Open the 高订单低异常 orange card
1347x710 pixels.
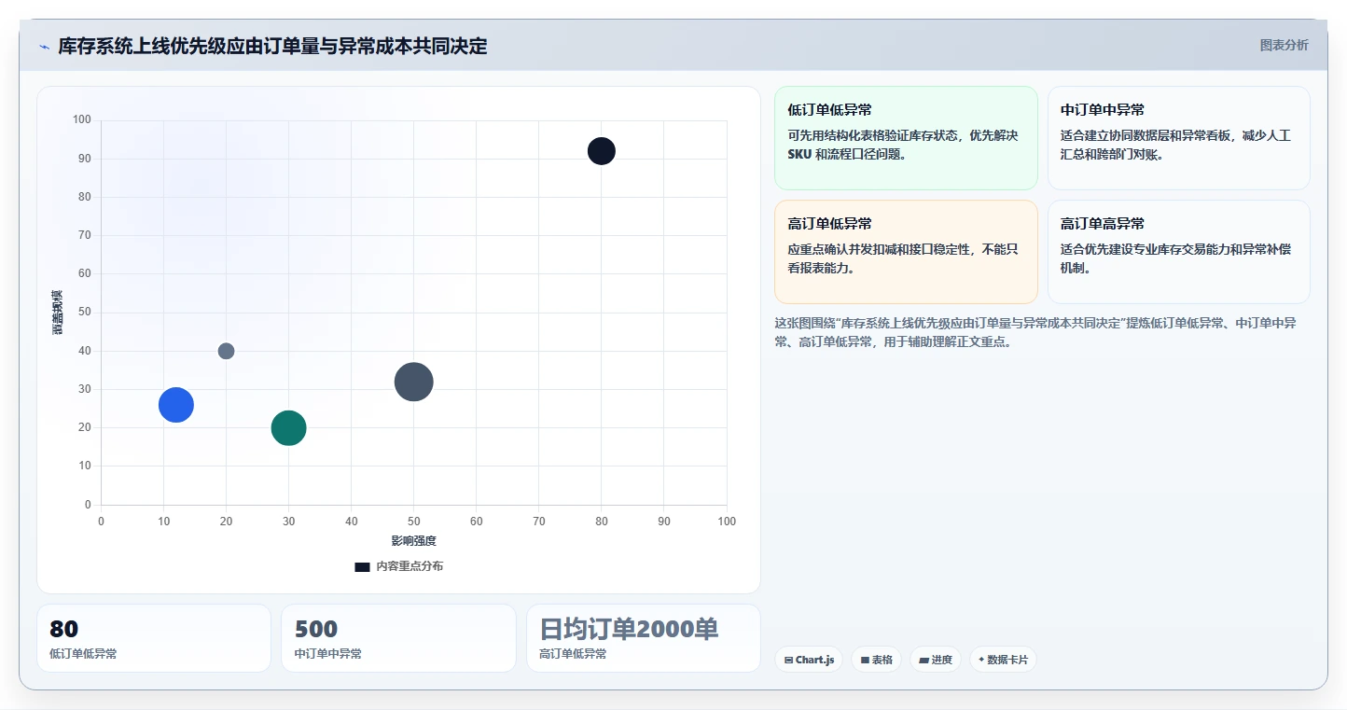pyautogui.click(x=906, y=252)
